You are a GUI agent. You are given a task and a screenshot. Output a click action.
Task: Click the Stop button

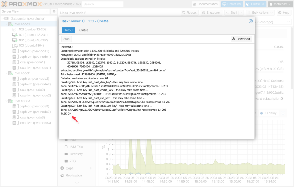66,39
